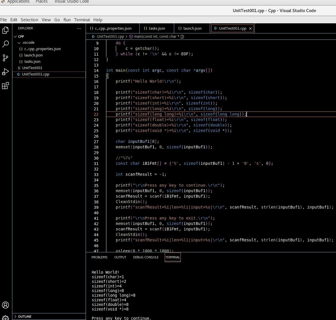The height and width of the screenshot is (320, 336).
Task: Open tasks.json in the file explorer
Action: (x=32, y=62)
